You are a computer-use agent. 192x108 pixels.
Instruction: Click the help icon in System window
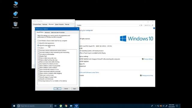point(154,28)
